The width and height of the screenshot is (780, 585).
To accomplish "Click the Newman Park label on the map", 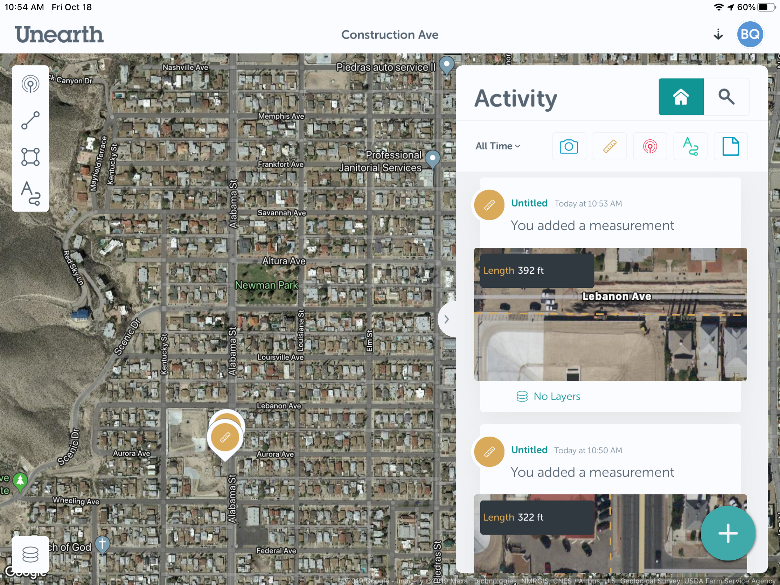I will coord(266,285).
